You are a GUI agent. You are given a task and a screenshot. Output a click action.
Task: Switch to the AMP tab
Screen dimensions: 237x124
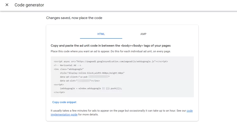pos(143,34)
